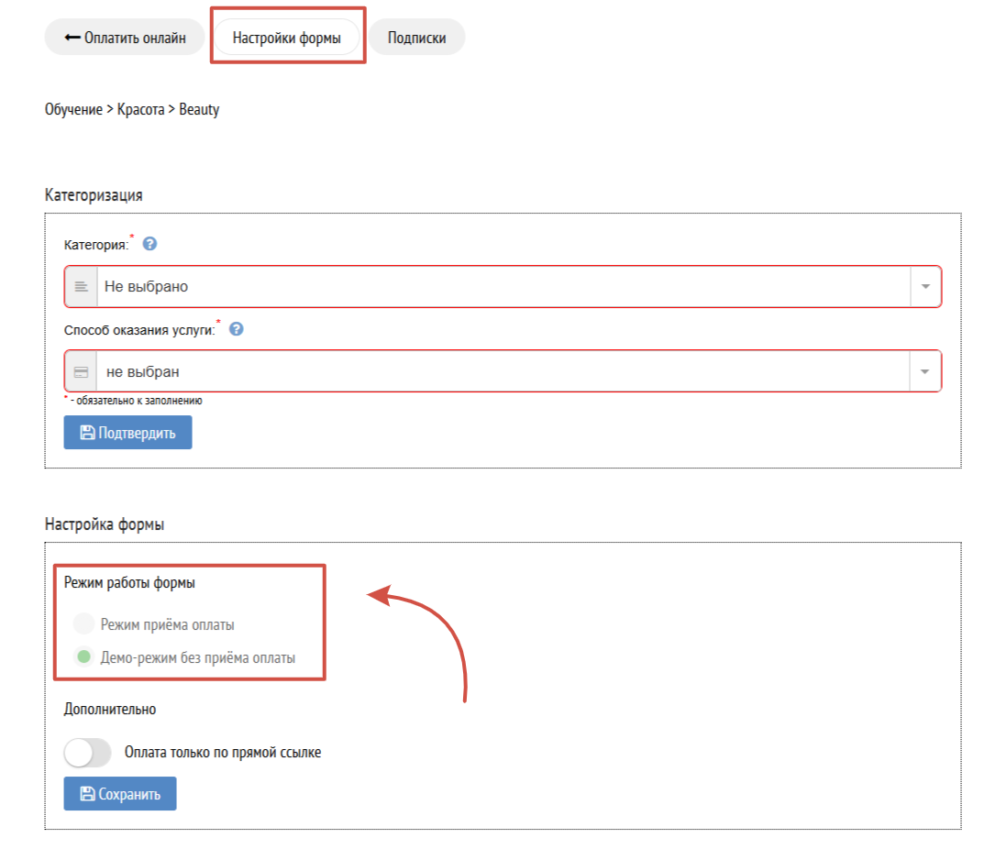Click help icon beside Способ оказания услуги
This screenshot has height=849, width=995.
tap(236, 329)
